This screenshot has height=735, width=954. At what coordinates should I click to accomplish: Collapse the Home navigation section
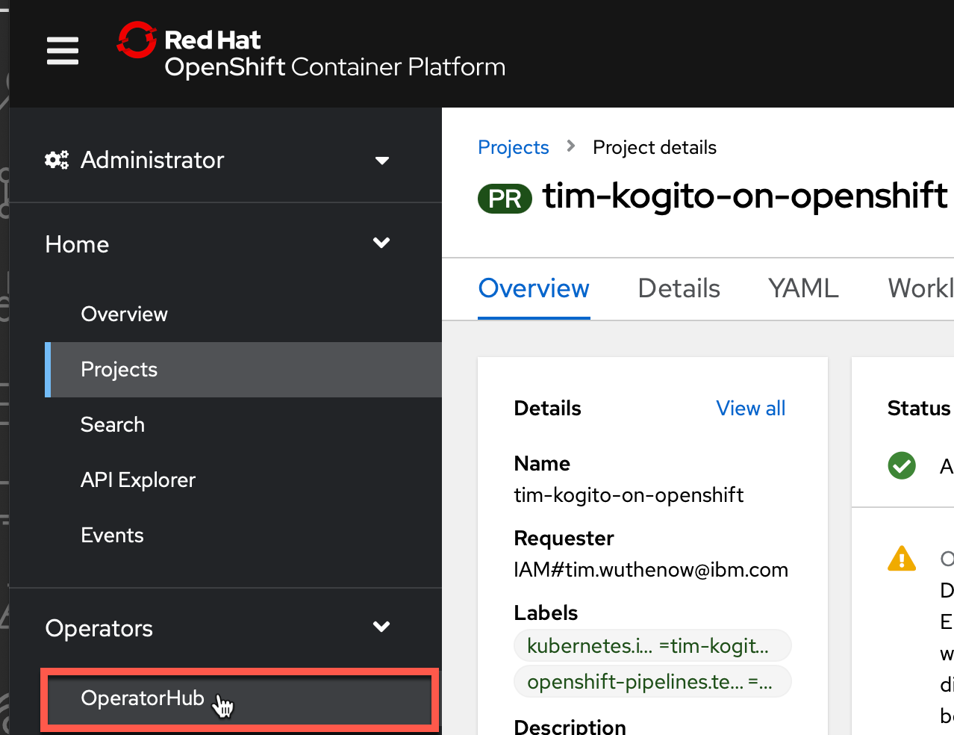pyautogui.click(x=225, y=244)
